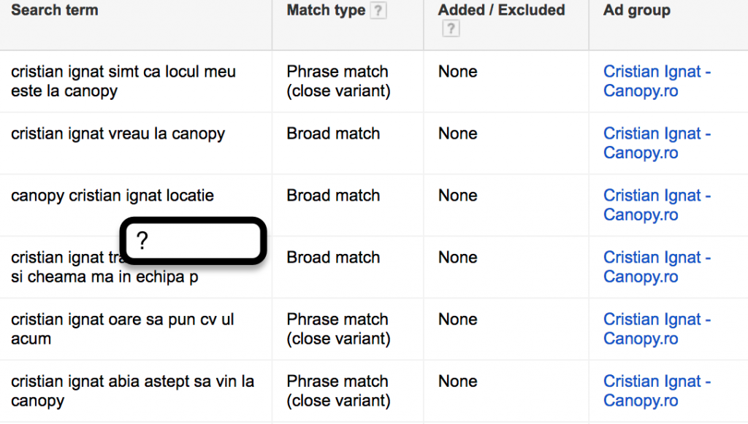Image resolution: width=748 pixels, height=424 pixels.
Task: Open ad group link in 'si cheama ma in echipa' row
Action: click(x=657, y=267)
